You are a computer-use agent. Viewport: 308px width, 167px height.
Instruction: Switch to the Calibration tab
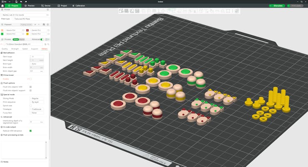coord(79,6)
